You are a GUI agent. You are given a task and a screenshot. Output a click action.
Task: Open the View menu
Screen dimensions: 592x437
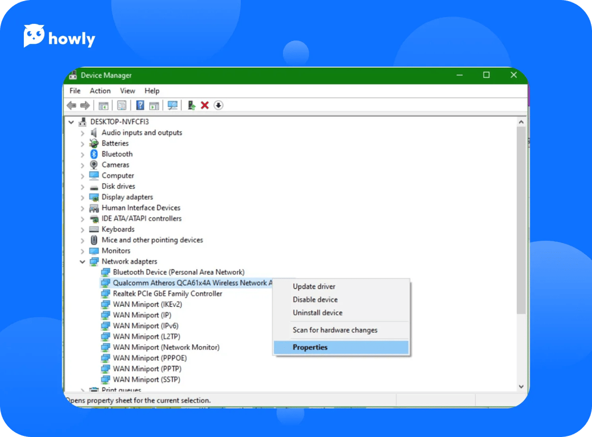click(x=128, y=90)
